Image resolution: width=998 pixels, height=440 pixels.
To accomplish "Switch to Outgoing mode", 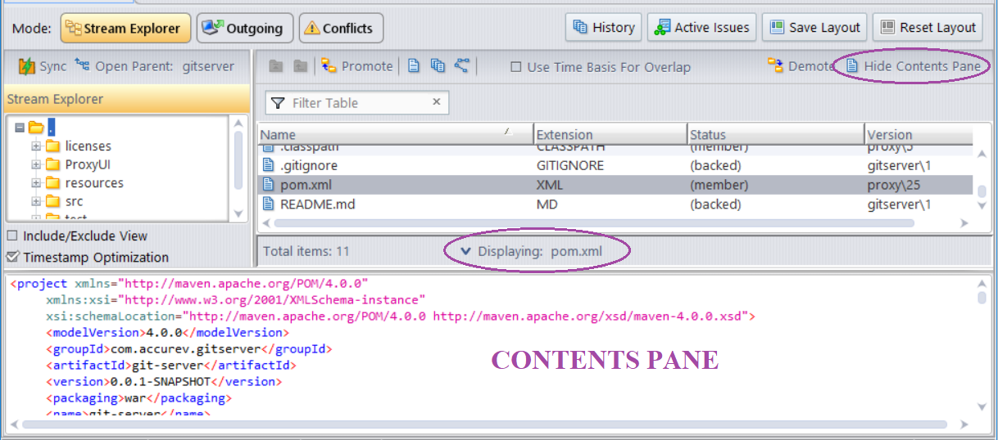I will pos(245,28).
